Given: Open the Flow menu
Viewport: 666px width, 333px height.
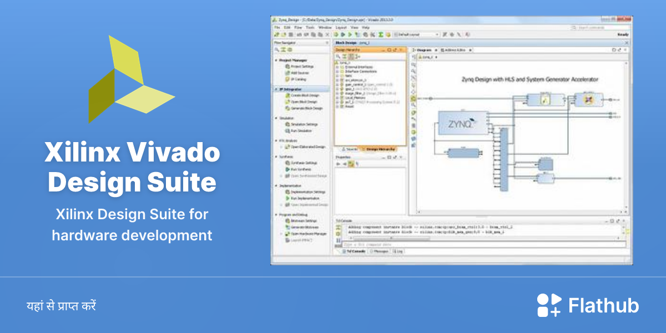Looking at the screenshot, I should pyautogui.click(x=298, y=27).
